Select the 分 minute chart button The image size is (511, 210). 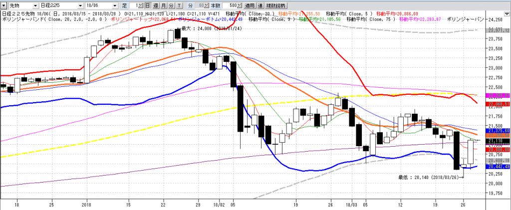click(170, 4)
